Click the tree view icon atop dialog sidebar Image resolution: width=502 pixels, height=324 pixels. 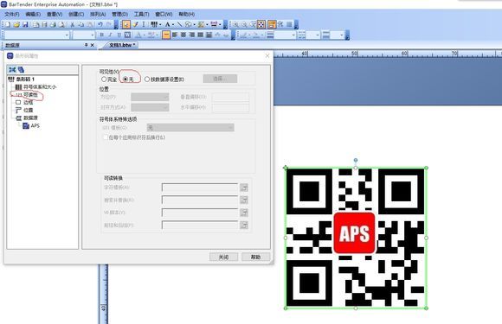point(12,69)
